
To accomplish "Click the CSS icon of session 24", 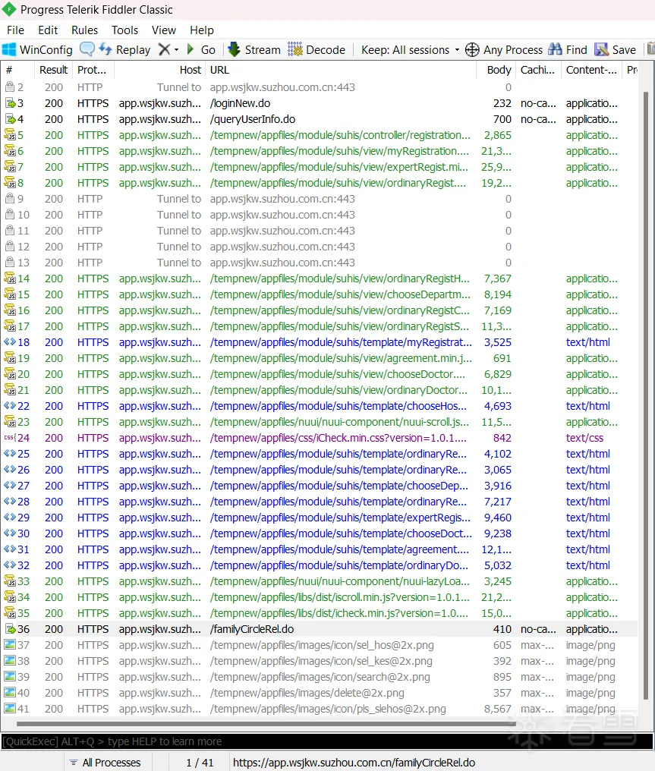I will (10, 438).
